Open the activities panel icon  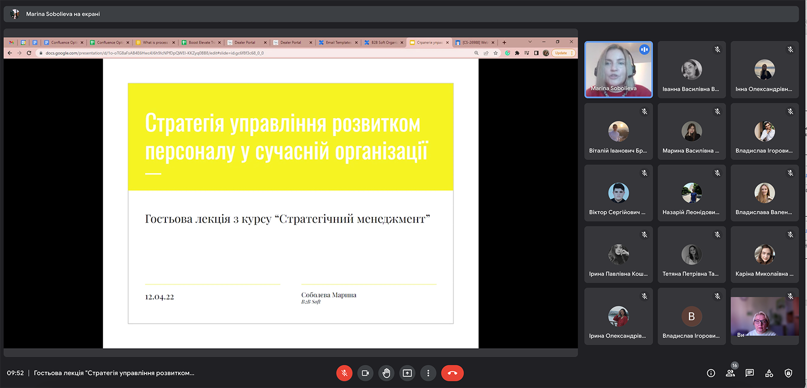click(x=769, y=373)
